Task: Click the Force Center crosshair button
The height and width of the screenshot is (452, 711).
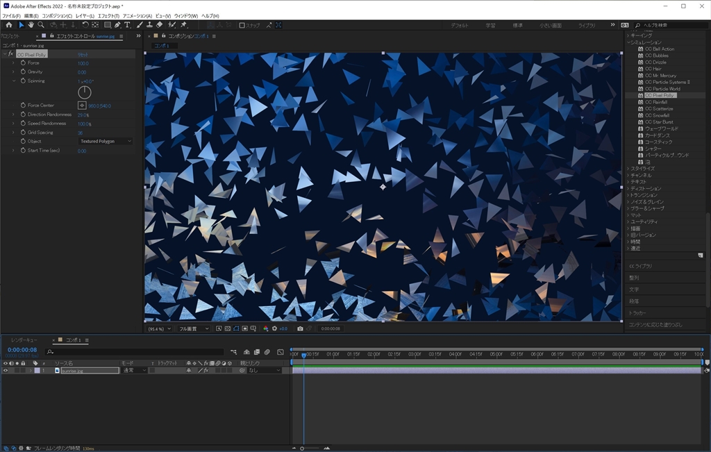Action: 82,106
